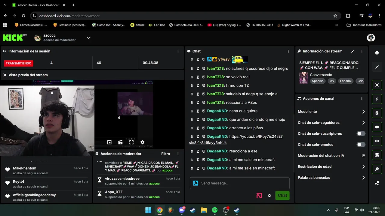
Task: Toggle channel actions camera widget icon
Action: click(377, 155)
